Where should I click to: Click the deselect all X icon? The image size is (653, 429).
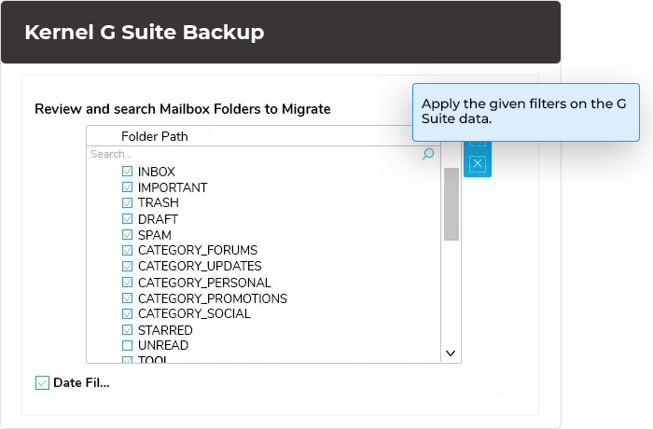click(x=478, y=163)
